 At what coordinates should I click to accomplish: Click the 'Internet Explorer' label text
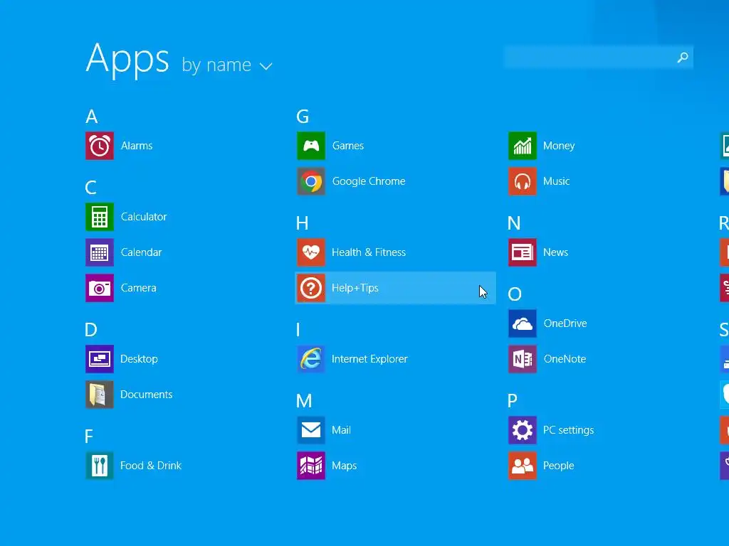pos(369,359)
